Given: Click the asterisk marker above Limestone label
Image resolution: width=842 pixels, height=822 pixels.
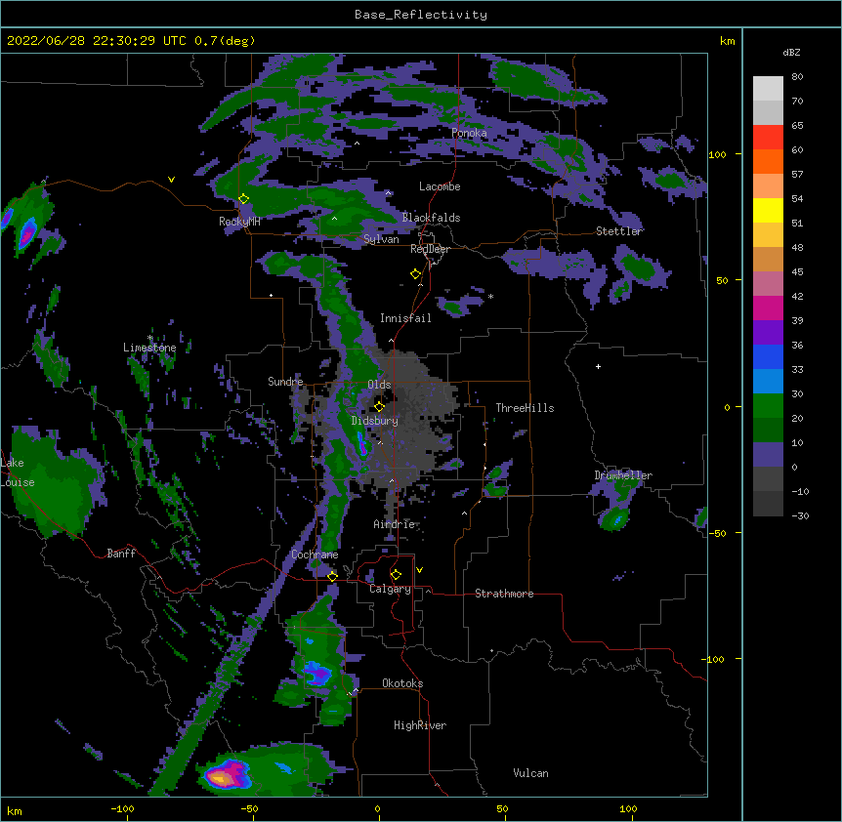Looking at the screenshot, I should [149, 338].
